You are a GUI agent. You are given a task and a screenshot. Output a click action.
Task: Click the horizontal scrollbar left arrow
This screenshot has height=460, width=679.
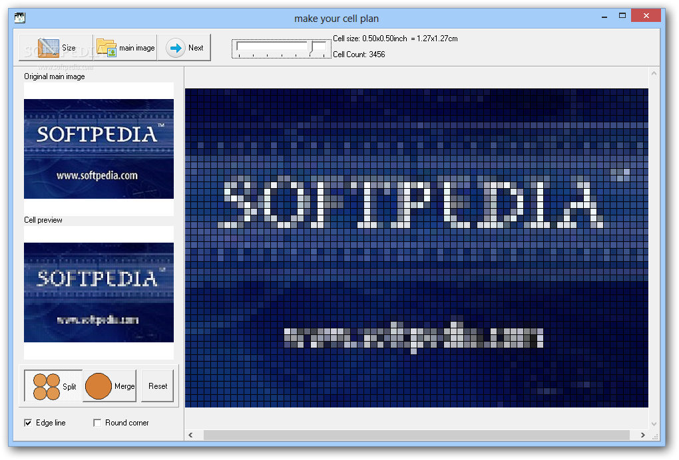click(190, 435)
